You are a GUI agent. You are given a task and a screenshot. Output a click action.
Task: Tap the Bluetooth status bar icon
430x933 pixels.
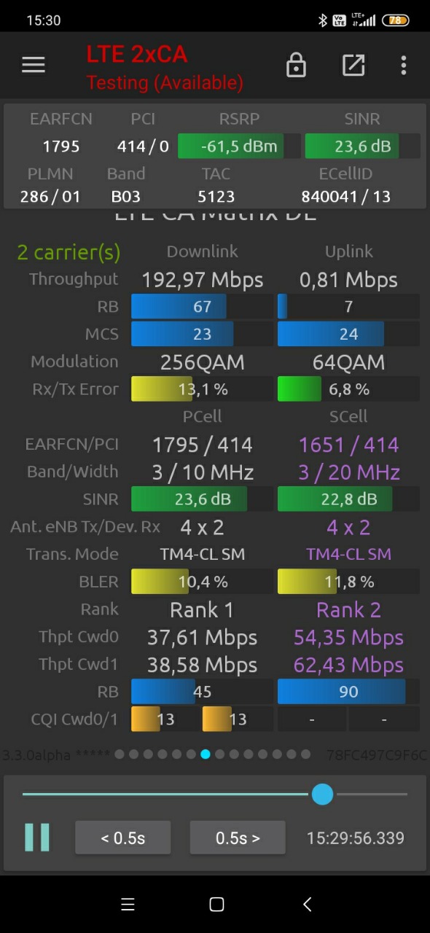(x=323, y=20)
